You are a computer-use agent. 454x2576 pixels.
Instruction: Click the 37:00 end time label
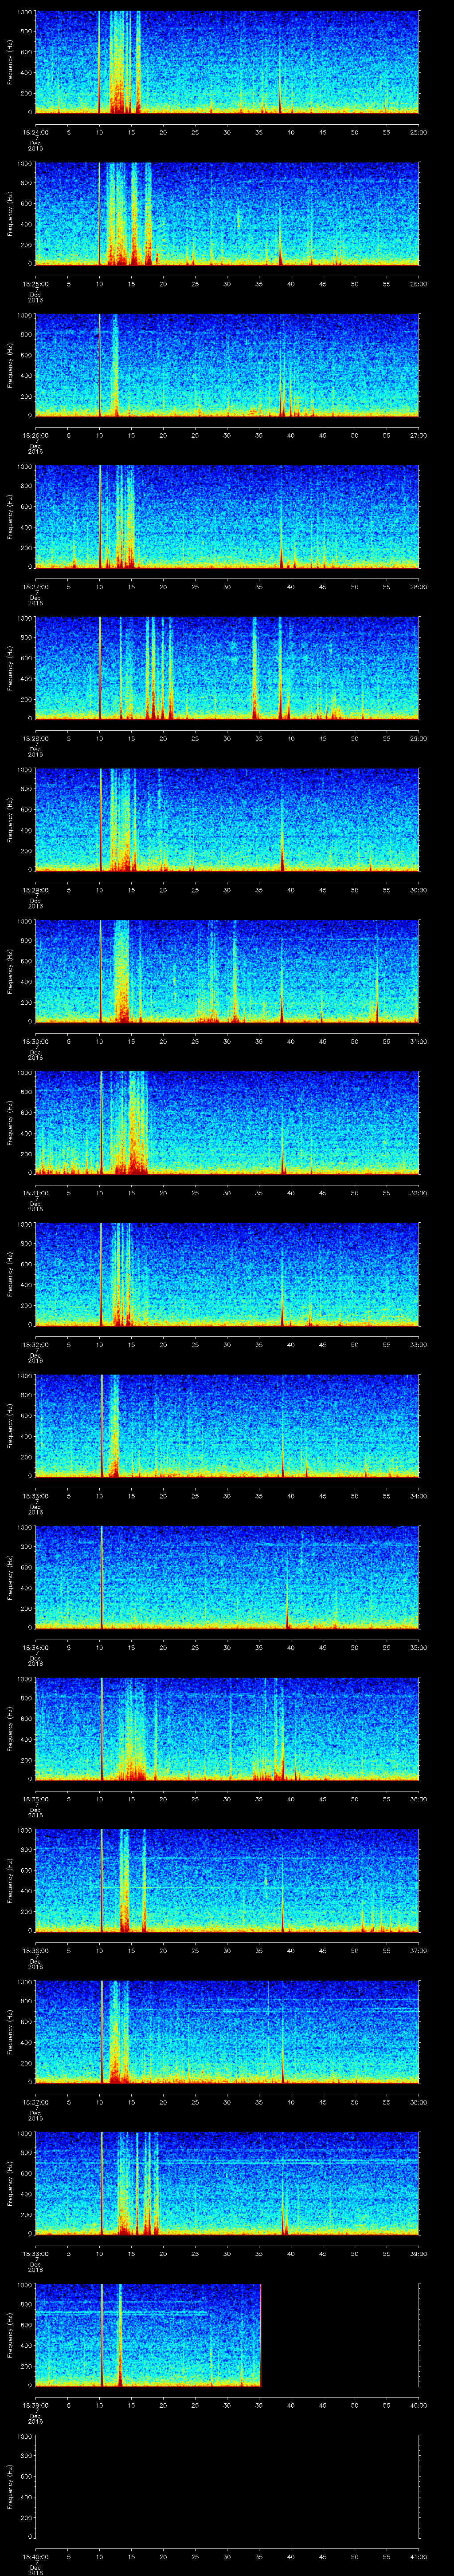click(419, 1950)
